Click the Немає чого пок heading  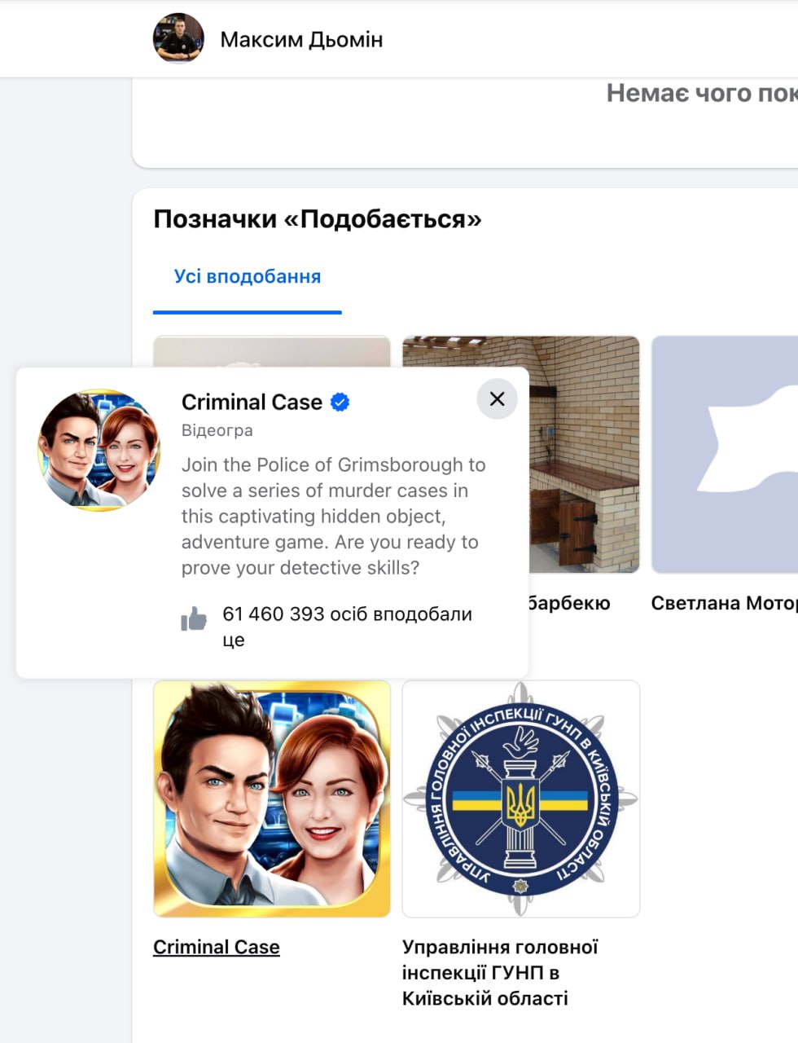[702, 93]
